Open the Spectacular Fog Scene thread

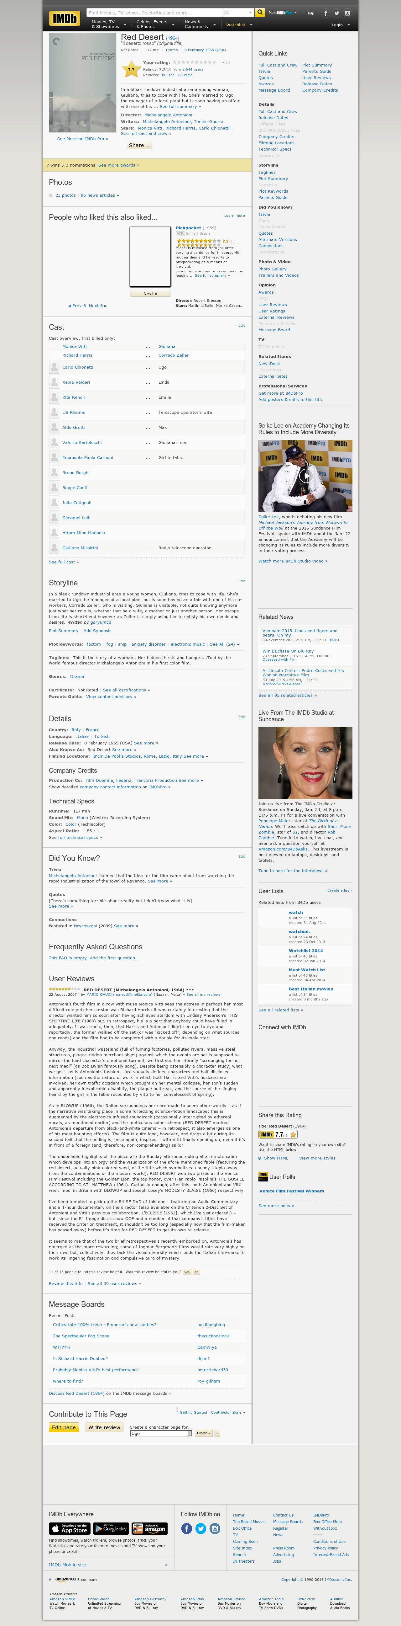point(81,1336)
